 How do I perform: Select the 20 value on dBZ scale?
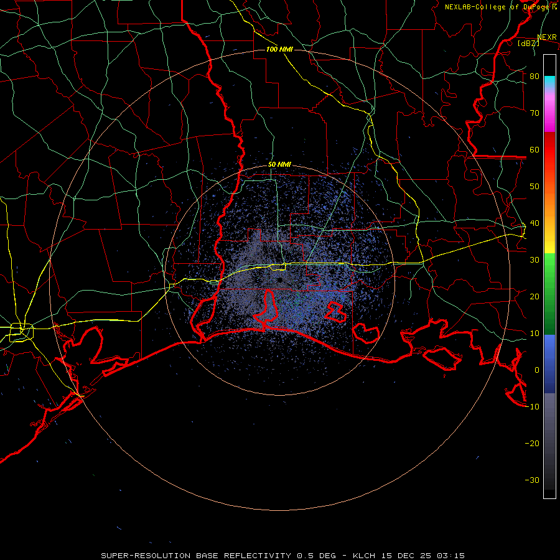pyautogui.click(x=534, y=296)
